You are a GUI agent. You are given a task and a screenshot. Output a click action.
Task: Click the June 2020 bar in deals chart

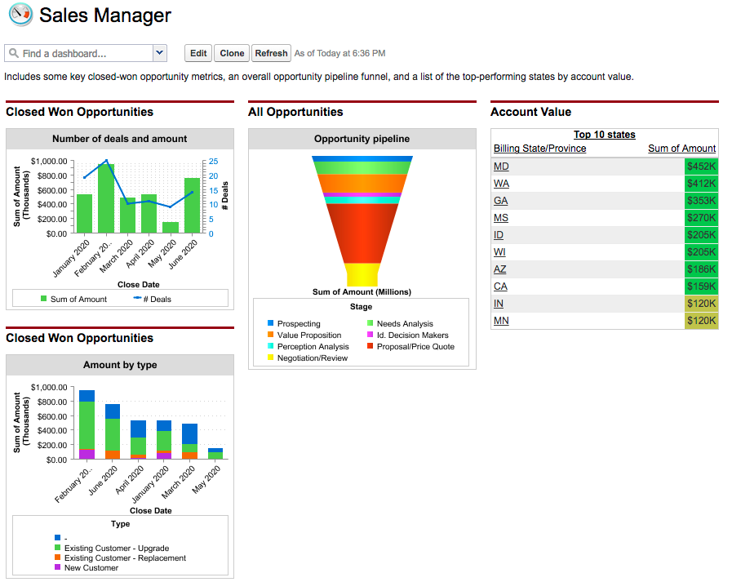[x=192, y=205]
